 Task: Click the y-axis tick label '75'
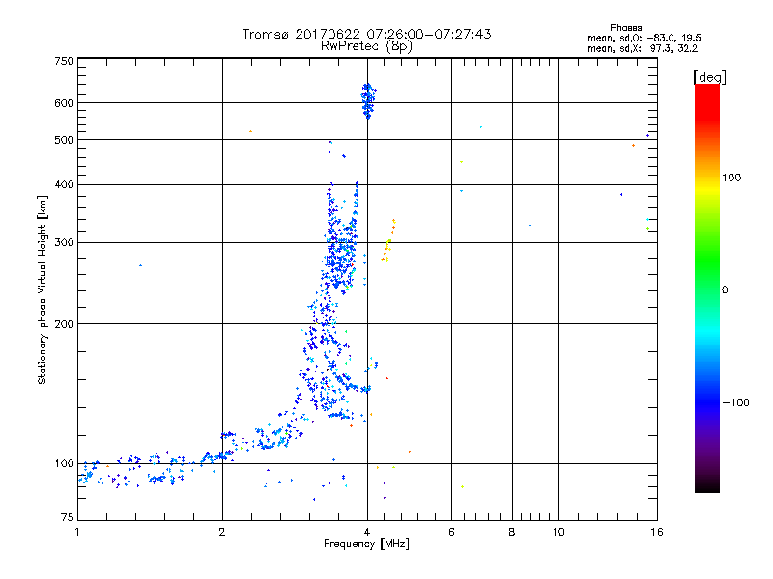click(x=68, y=517)
